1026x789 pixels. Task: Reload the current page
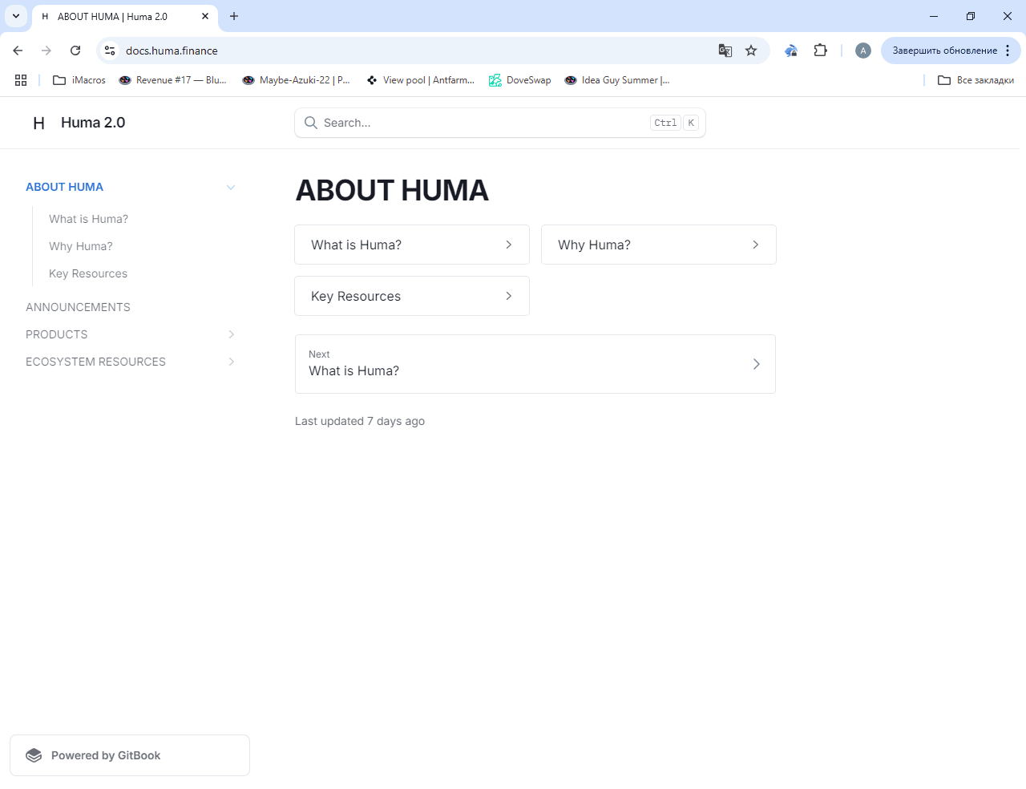pyautogui.click(x=75, y=51)
